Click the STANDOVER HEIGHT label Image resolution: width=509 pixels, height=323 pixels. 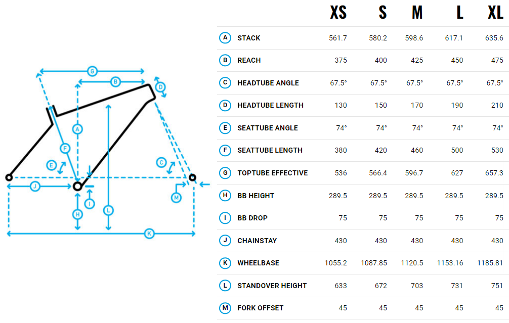coord(272,286)
